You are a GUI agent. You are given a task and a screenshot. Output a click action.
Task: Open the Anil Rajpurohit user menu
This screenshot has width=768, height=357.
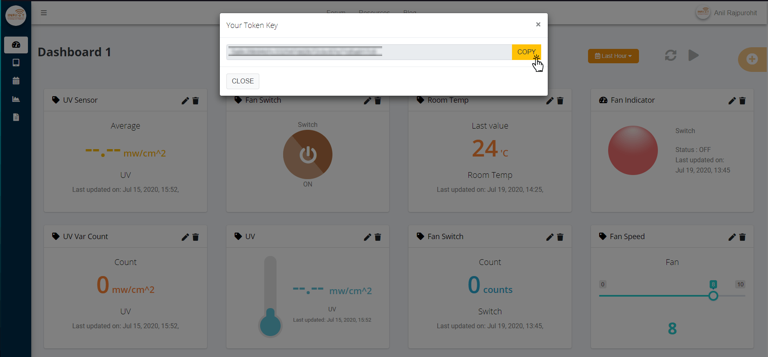pos(735,13)
